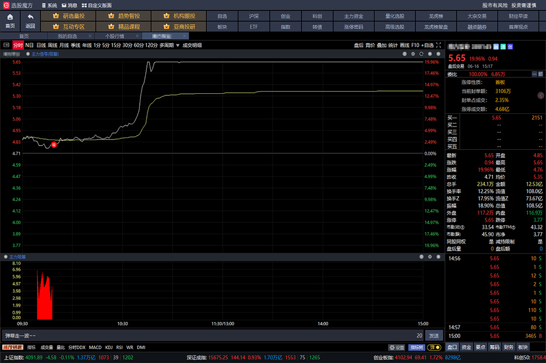Open indicator 设置 settings
546x363 pixels.
coord(397,347)
